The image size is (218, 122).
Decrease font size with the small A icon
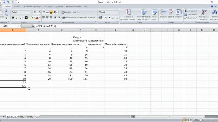pos(38,12)
